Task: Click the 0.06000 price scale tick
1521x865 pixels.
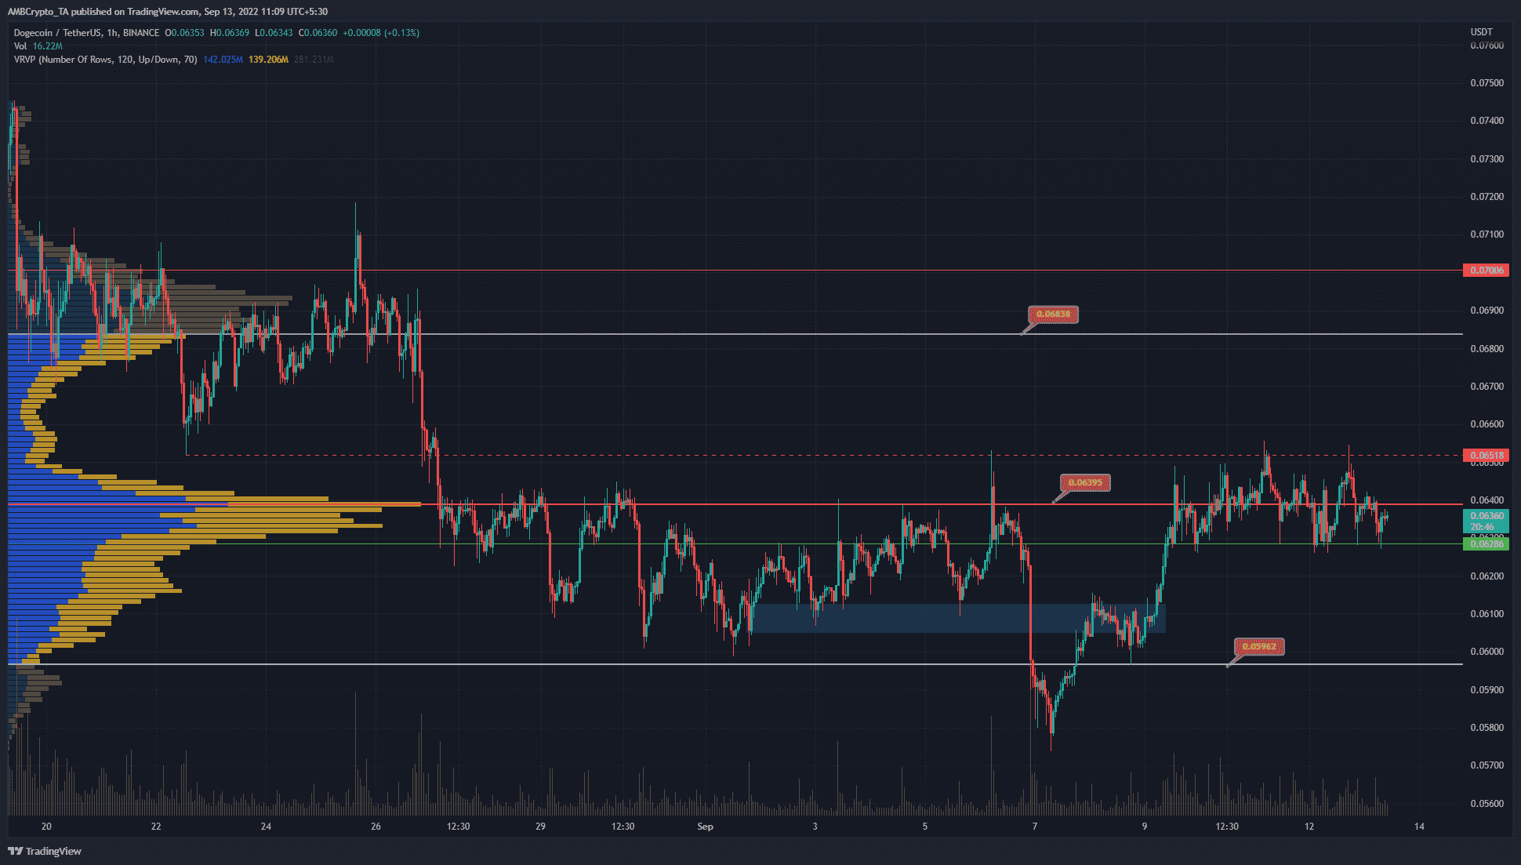Action: click(1487, 652)
